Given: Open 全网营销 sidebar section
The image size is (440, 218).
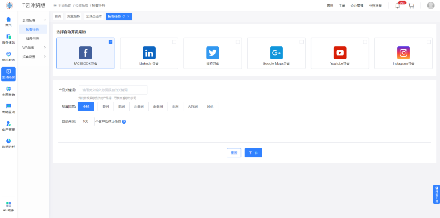Looking at the screenshot, I should click(9, 91).
